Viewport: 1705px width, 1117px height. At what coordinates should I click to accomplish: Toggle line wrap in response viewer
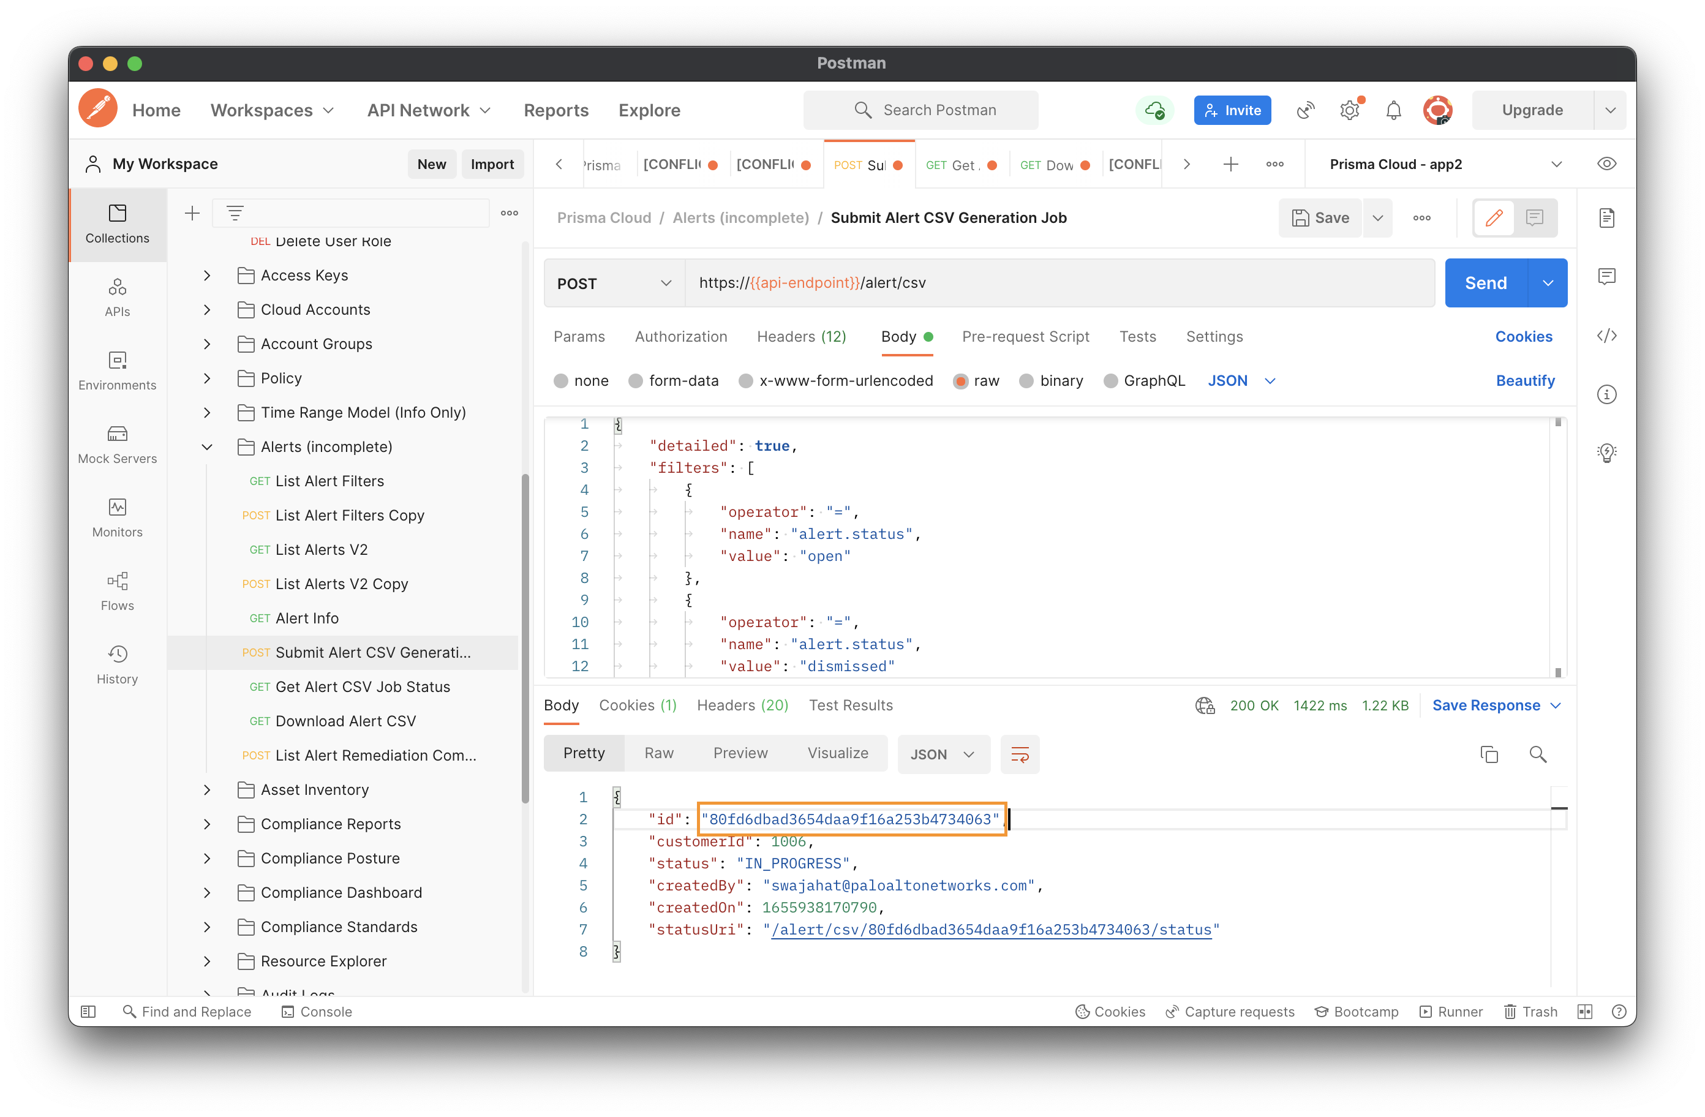coord(1020,754)
